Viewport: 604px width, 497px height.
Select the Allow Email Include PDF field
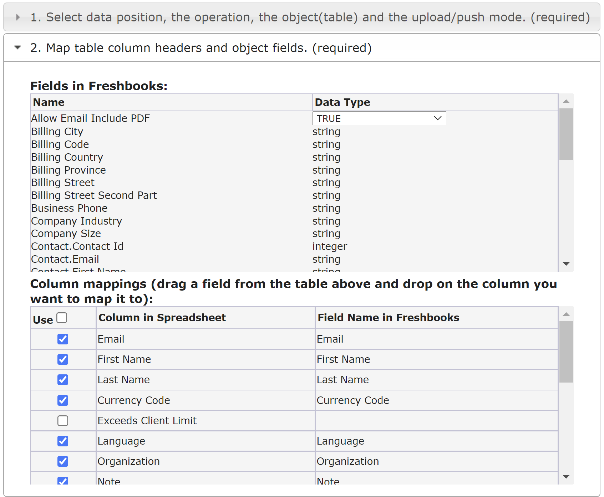[x=91, y=118]
